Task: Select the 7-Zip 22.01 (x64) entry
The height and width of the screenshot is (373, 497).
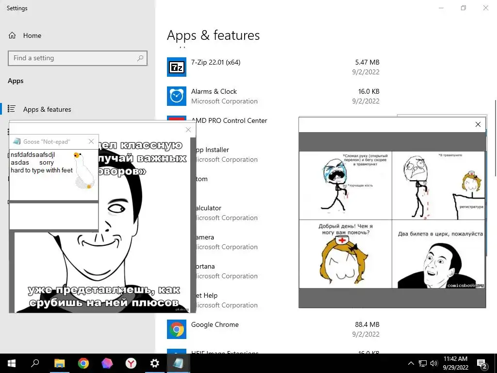Action: coord(273,67)
